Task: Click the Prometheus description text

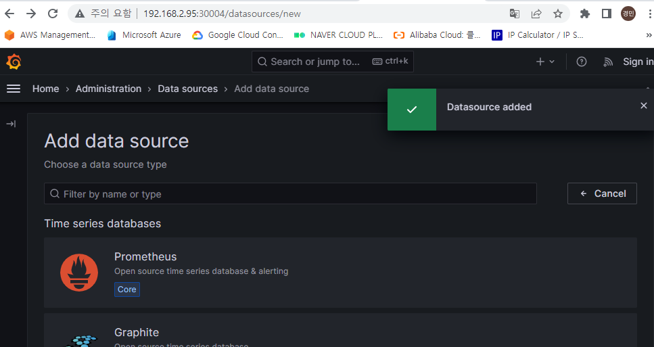Action: 201,271
